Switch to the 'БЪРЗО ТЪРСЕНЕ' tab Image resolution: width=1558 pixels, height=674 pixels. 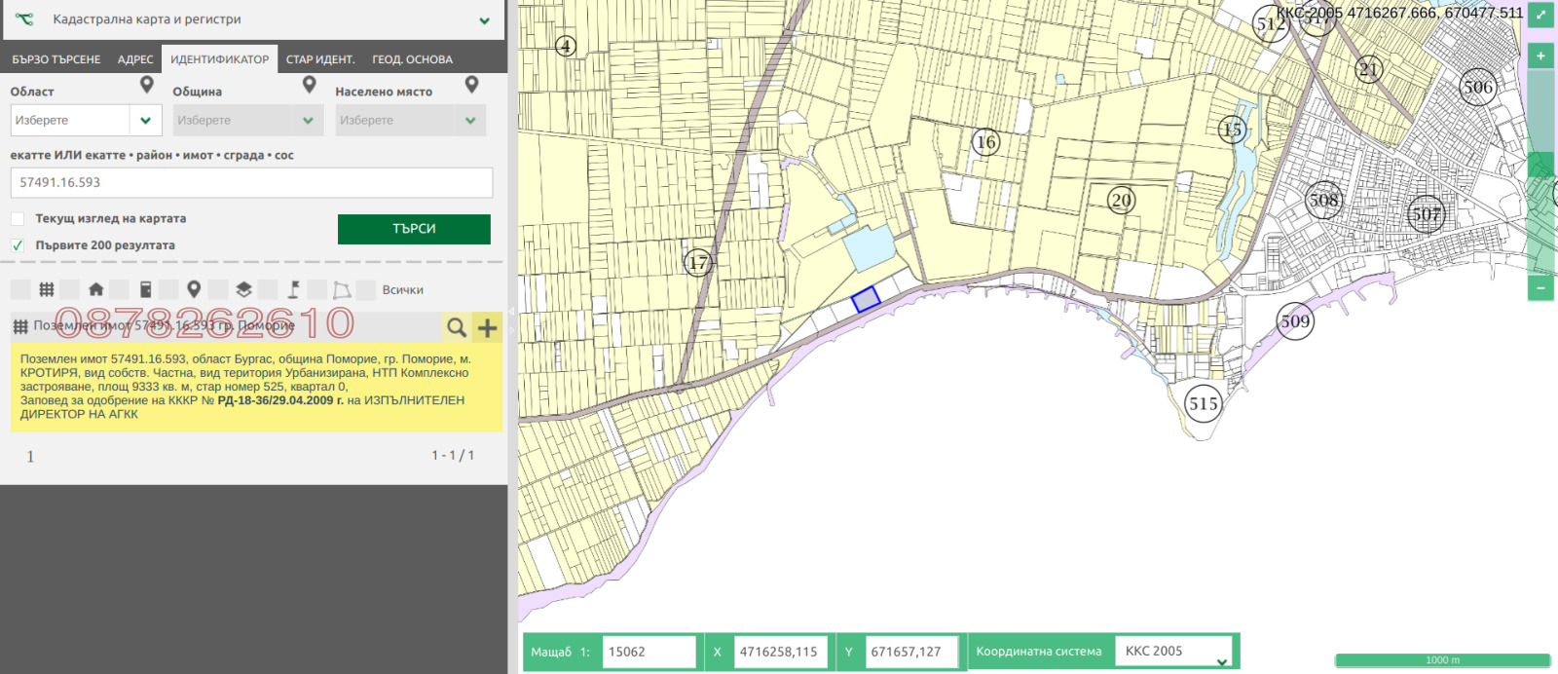pos(56,59)
